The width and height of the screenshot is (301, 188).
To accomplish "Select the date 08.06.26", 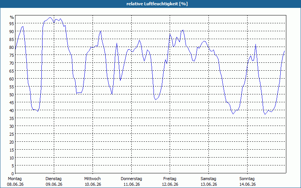I will tap(15, 184).
